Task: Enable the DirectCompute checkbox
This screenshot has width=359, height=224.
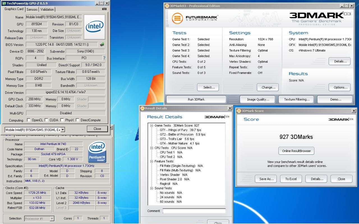Action: click(78, 120)
